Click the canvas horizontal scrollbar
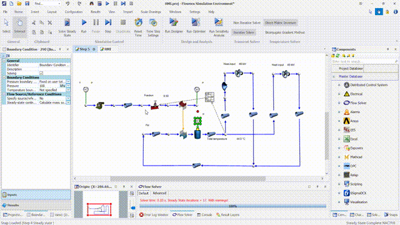The height and width of the screenshot is (225, 400). 187,179
